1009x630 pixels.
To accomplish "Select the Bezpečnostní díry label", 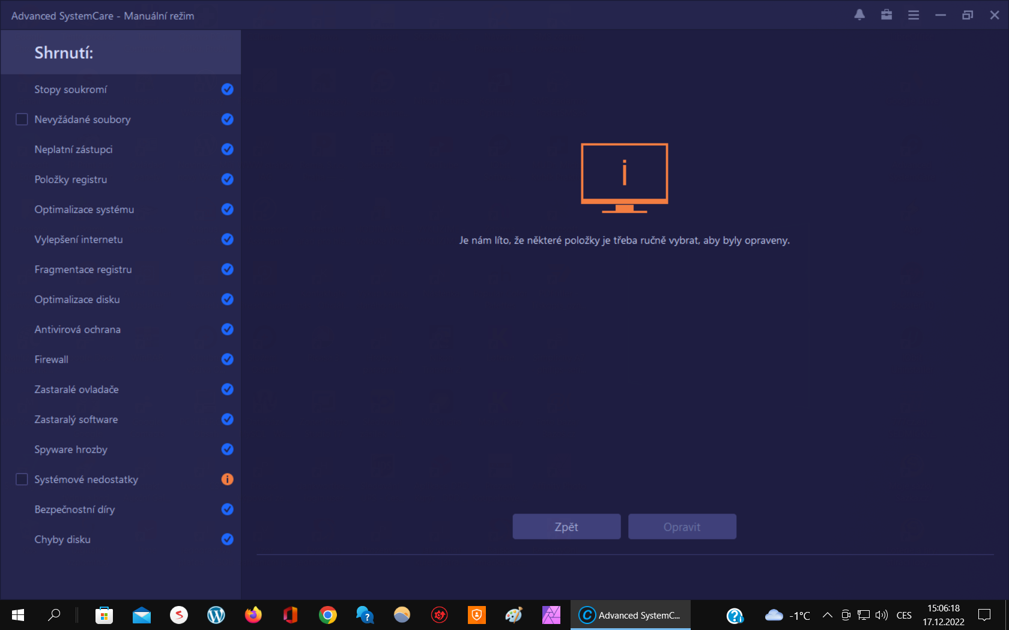I will [74, 509].
